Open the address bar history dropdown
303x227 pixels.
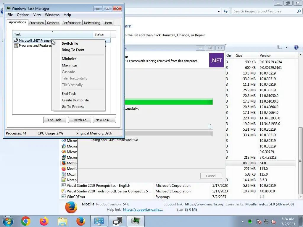pos(219,12)
